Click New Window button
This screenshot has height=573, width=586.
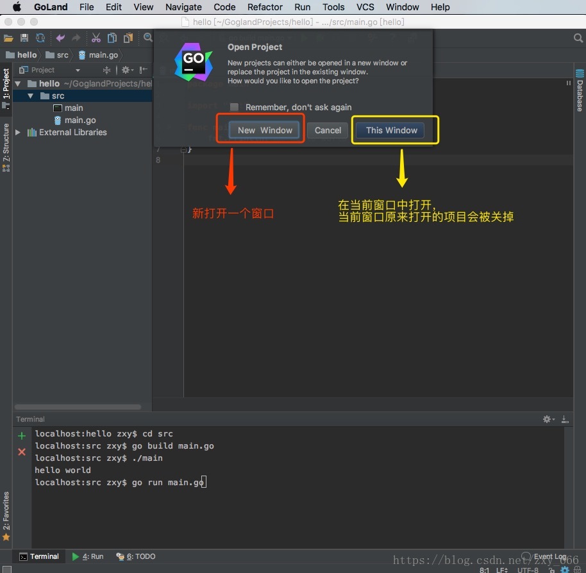(264, 130)
